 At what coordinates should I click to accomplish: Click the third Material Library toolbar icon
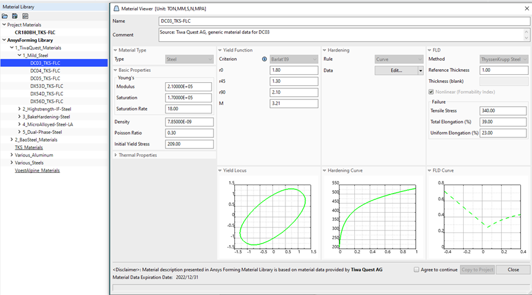25,16
